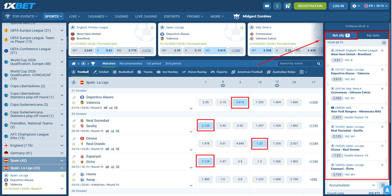This screenshot has width=392, height=196.
Task: Open statistics icon for Deportivo Alaves match
Action: point(106,108)
